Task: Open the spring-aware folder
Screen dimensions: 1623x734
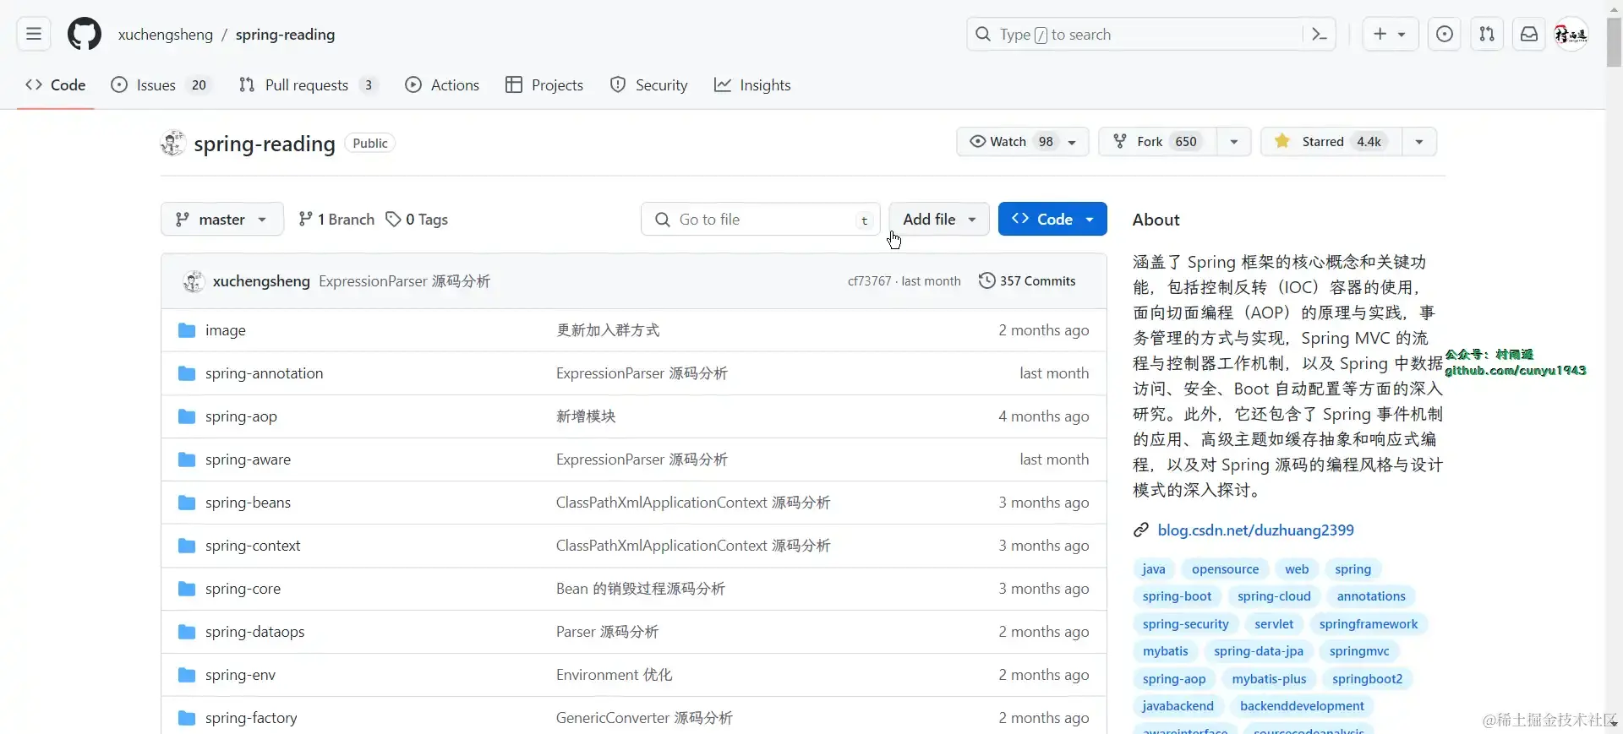Action: click(248, 459)
